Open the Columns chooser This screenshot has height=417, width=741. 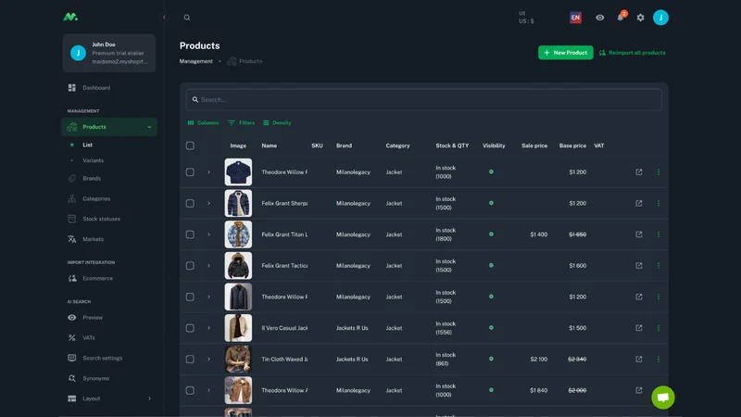(203, 123)
